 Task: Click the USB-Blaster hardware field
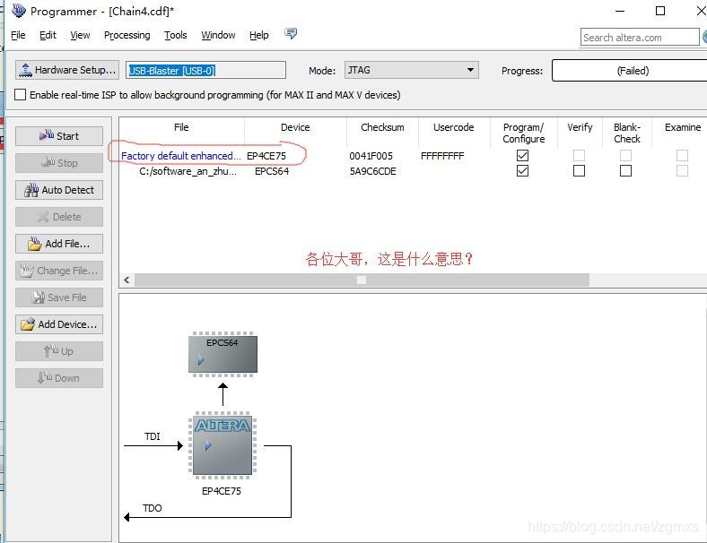point(205,70)
